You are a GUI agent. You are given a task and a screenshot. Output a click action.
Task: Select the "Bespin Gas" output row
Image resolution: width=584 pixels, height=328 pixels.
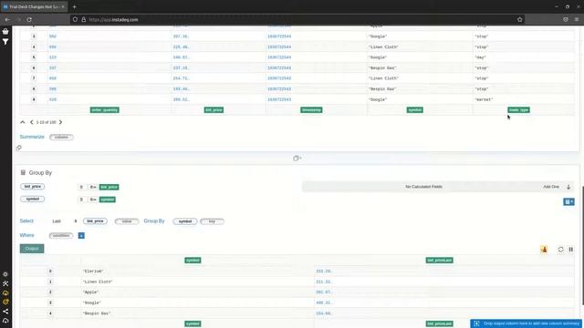297,313
